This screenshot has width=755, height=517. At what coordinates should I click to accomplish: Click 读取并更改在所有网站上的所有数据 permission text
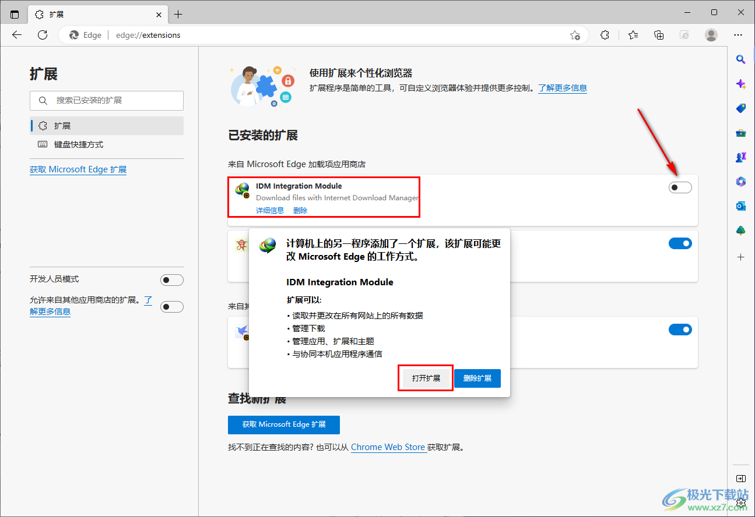[357, 316]
